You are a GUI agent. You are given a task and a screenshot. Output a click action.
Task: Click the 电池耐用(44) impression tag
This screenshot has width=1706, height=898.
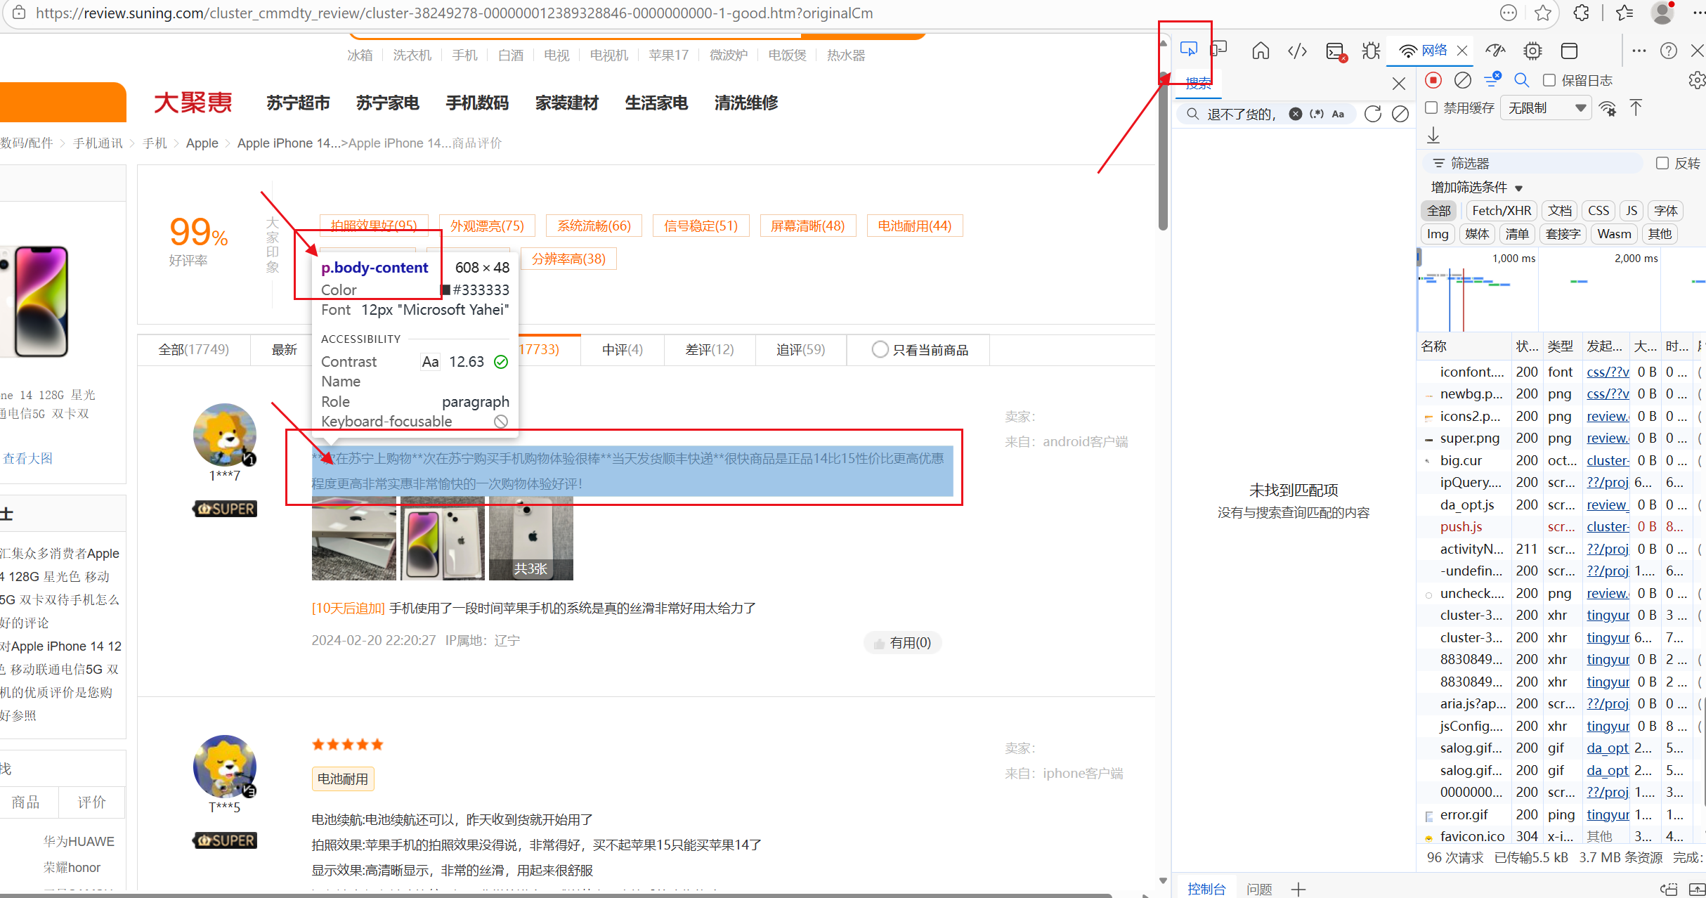[x=915, y=226]
